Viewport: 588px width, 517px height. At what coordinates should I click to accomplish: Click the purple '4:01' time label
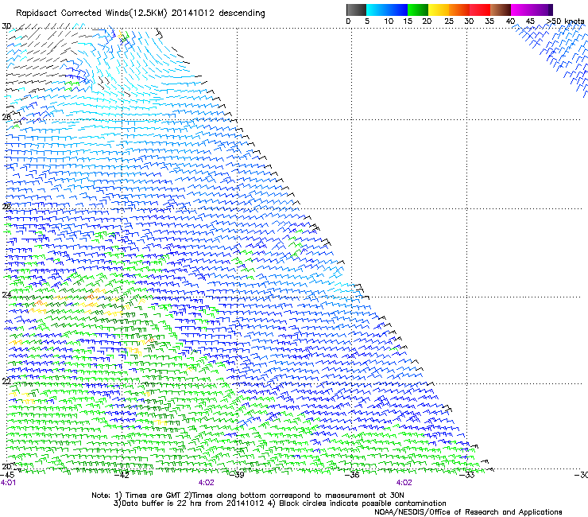(x=8, y=483)
